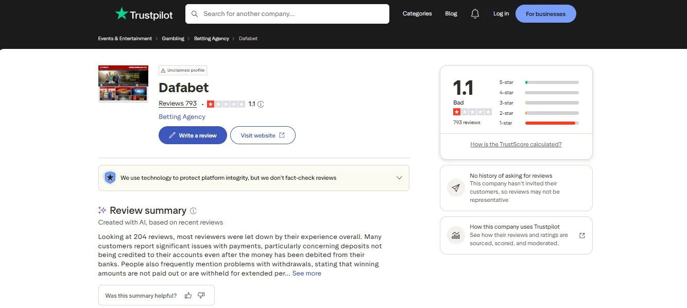Give the summary a thumbs down

[x=201, y=296]
